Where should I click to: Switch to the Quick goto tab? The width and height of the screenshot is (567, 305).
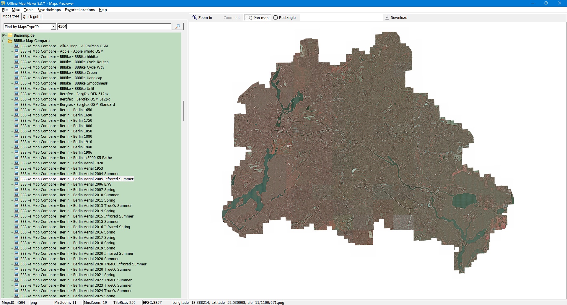[x=32, y=17]
